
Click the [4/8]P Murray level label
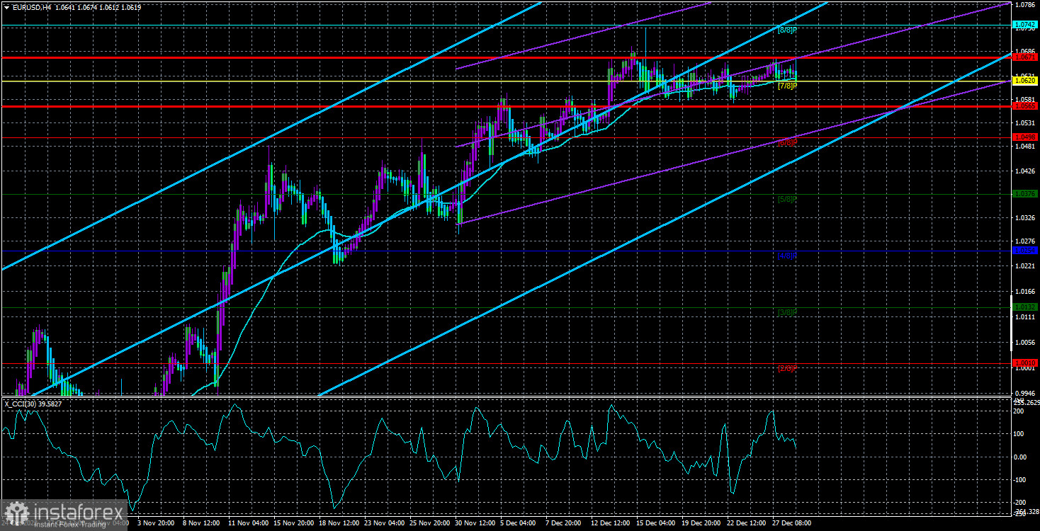(x=787, y=256)
